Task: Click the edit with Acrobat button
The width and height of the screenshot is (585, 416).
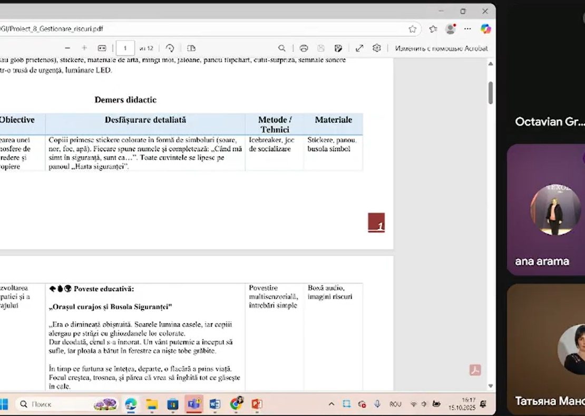Action: [x=441, y=48]
